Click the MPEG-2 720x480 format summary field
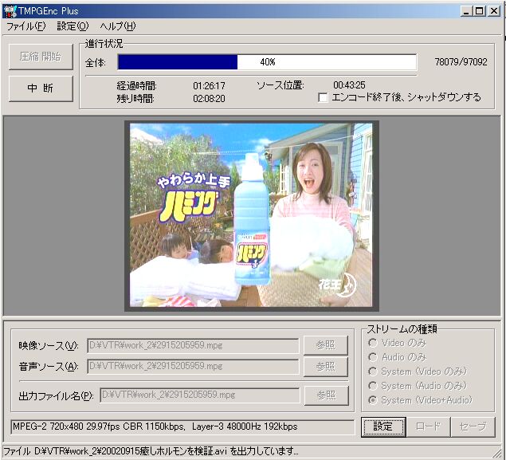The width and height of the screenshot is (506, 460). (x=182, y=427)
